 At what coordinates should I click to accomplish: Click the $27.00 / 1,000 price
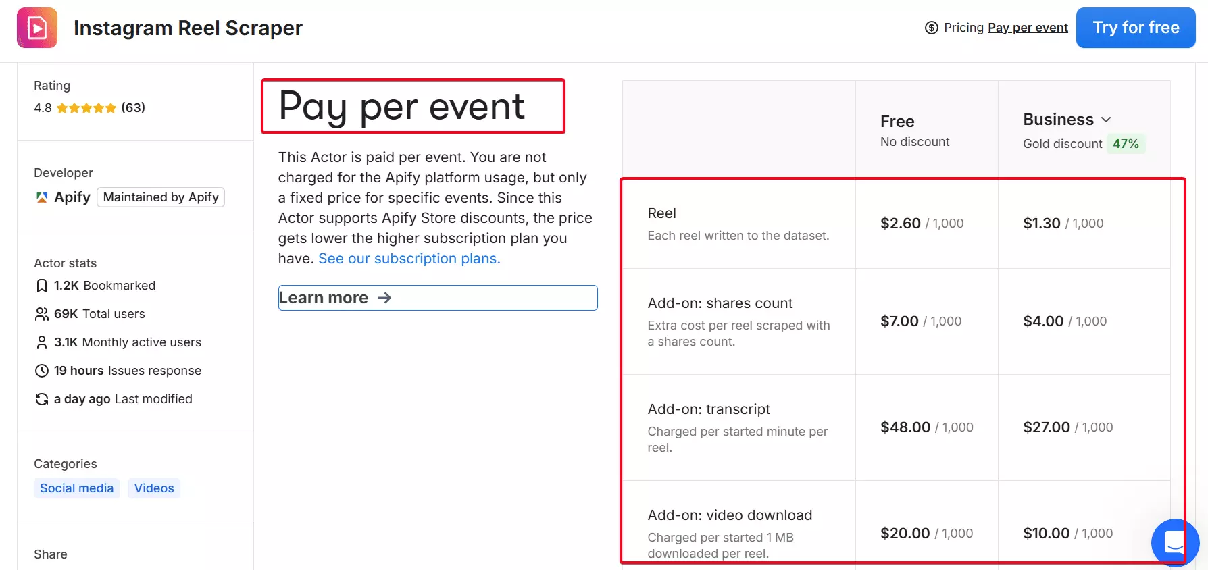click(x=1067, y=427)
